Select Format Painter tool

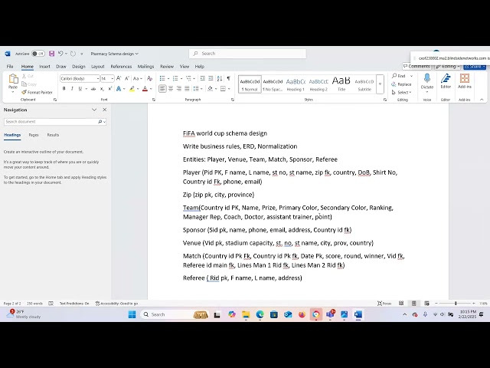click(x=37, y=92)
